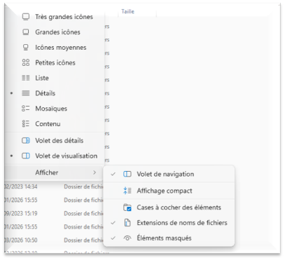Toggle Volet de visualisation pane

[x=55, y=156]
